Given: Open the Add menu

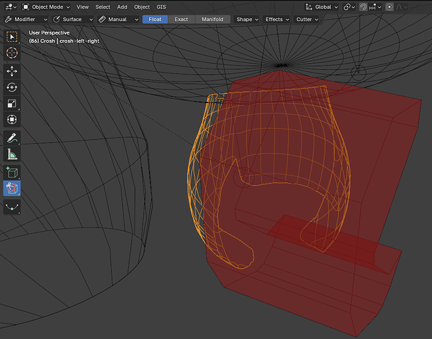Looking at the screenshot, I should pyautogui.click(x=122, y=7).
